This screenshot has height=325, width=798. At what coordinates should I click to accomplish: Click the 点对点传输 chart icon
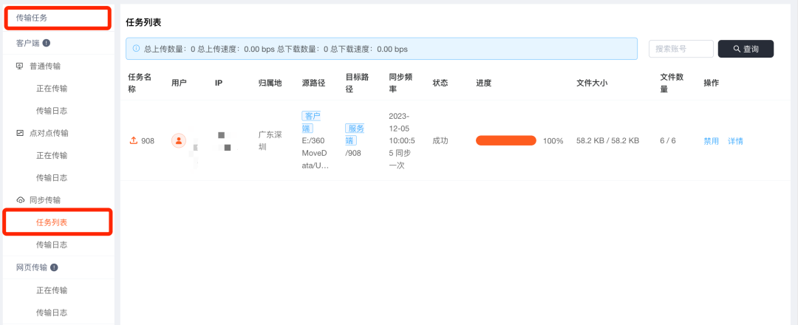[x=20, y=133]
